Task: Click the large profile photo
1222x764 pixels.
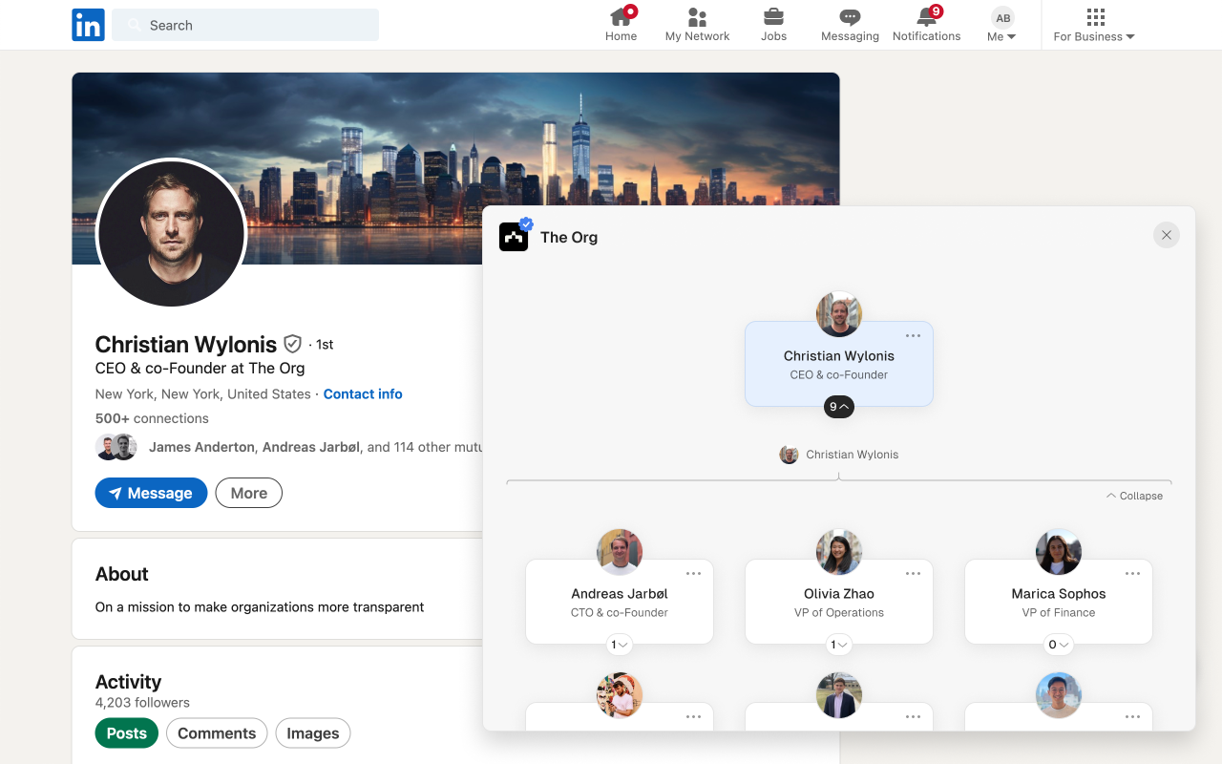Action: coord(172,233)
